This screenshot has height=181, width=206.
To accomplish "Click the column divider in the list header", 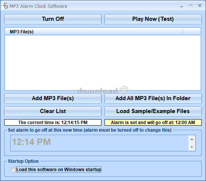I will coord(182,32).
